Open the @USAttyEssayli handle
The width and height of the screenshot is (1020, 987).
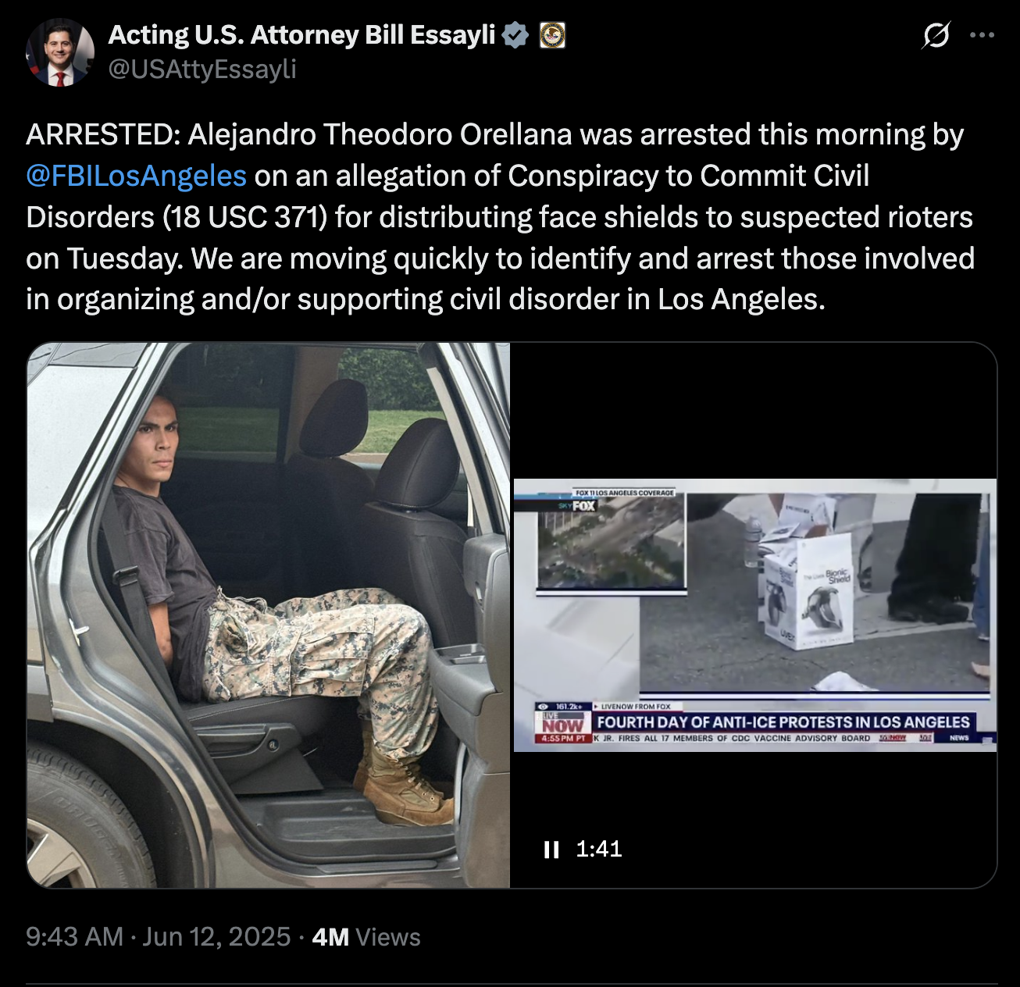click(202, 69)
